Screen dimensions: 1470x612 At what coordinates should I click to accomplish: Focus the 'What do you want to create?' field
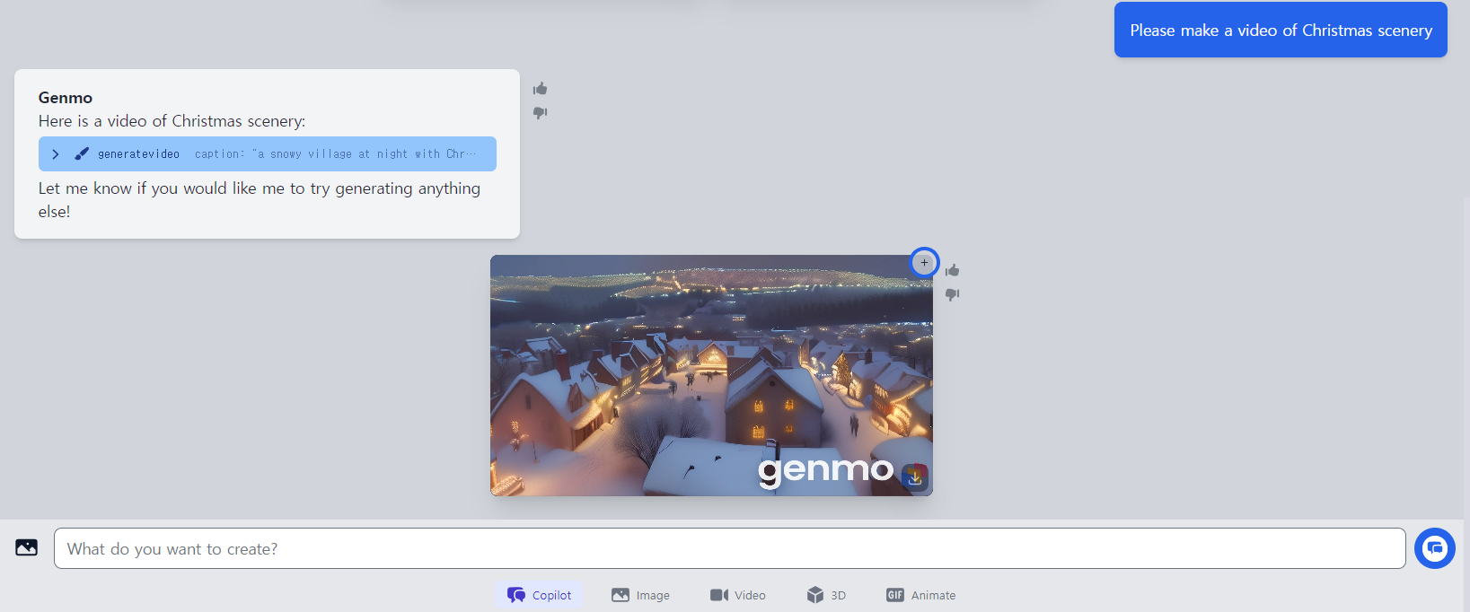[x=729, y=548]
